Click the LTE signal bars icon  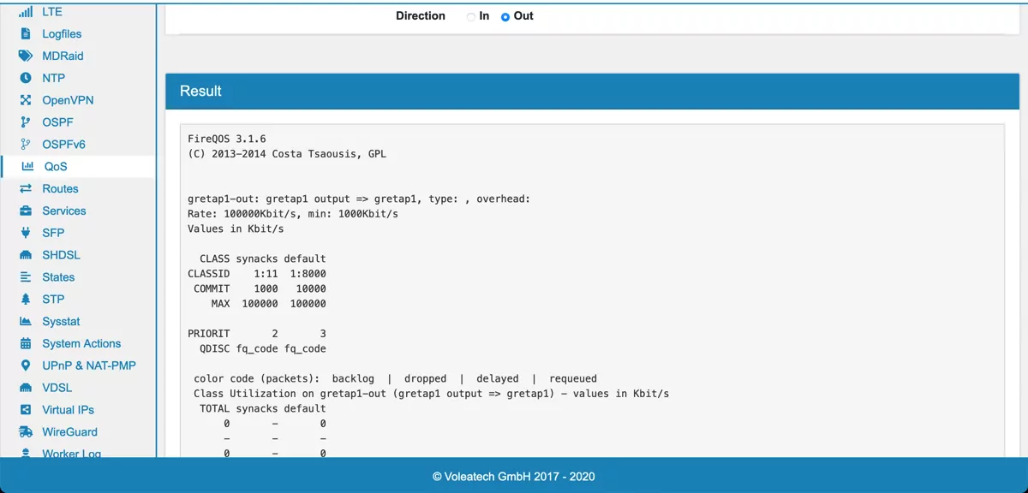26,12
